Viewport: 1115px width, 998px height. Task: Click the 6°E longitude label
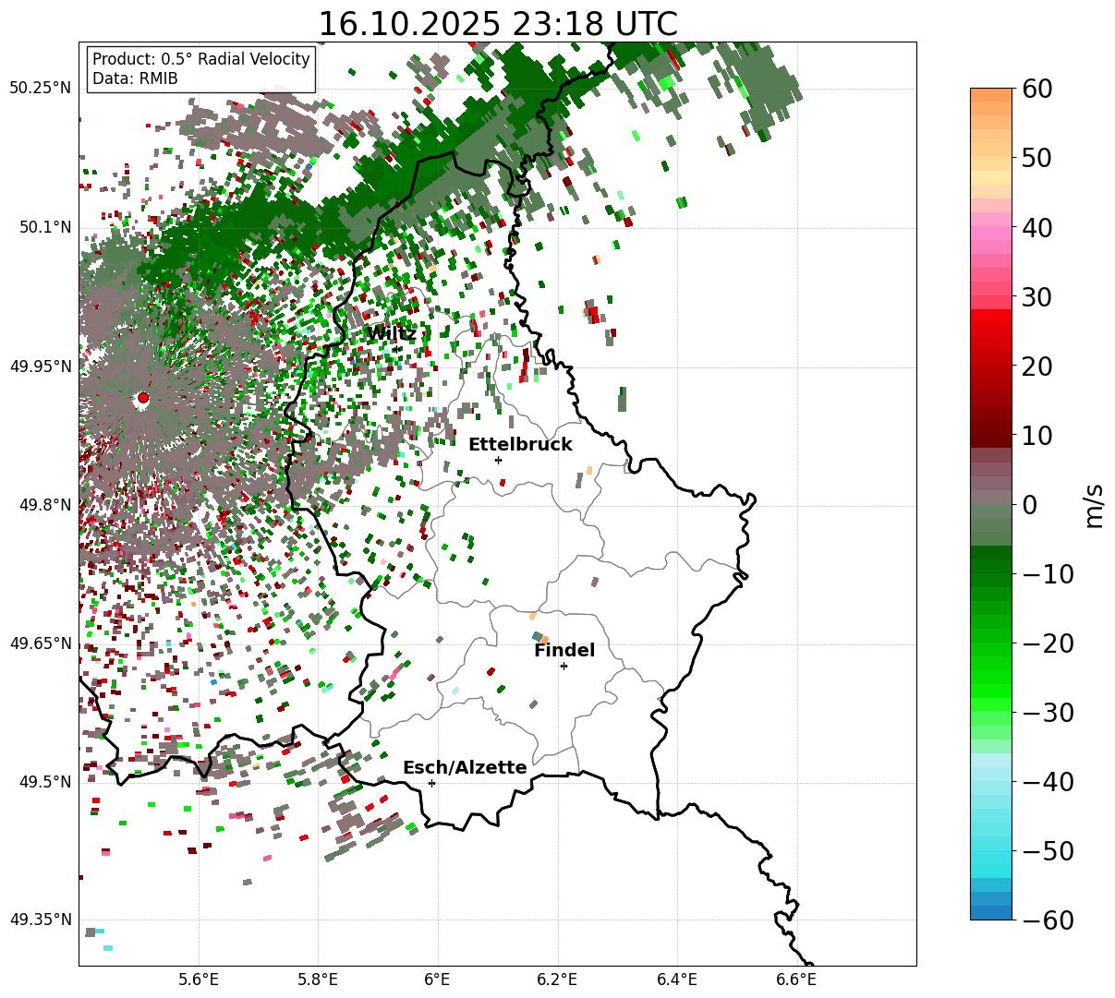coord(437,979)
